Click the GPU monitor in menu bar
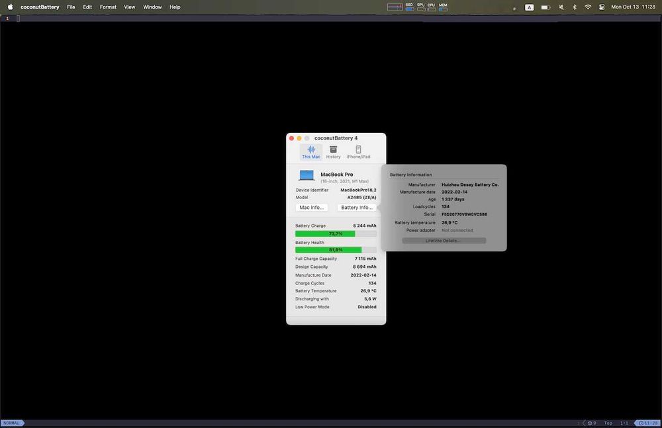The height and width of the screenshot is (428, 662). coord(421,7)
